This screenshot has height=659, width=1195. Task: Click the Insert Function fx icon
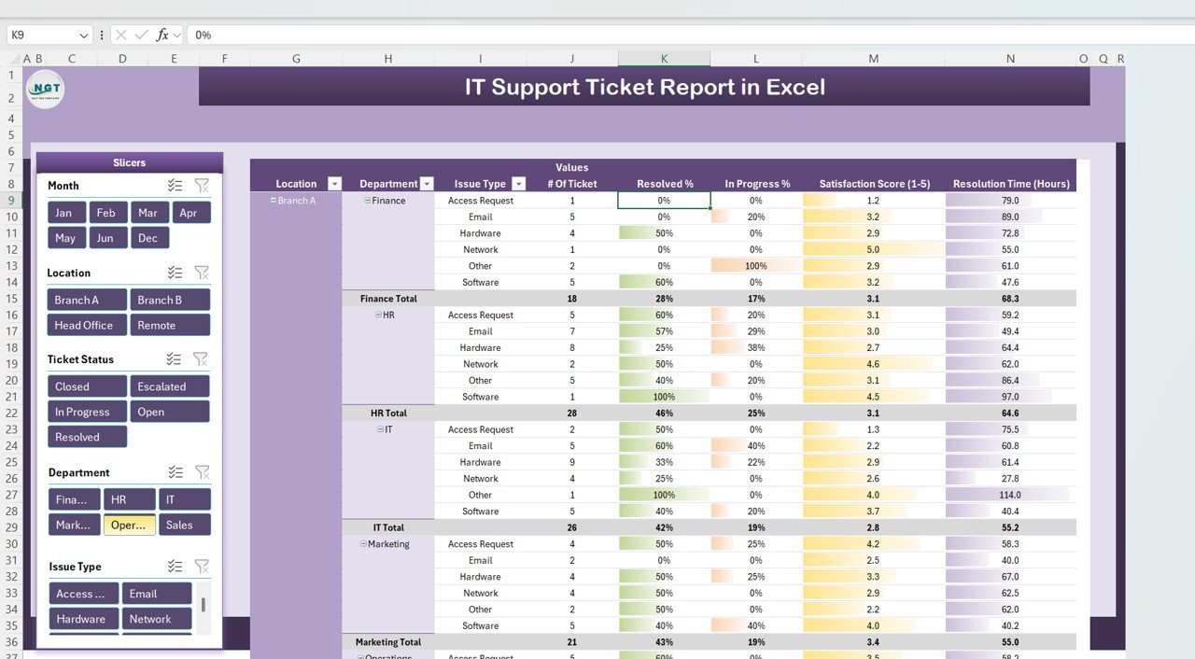pos(162,35)
